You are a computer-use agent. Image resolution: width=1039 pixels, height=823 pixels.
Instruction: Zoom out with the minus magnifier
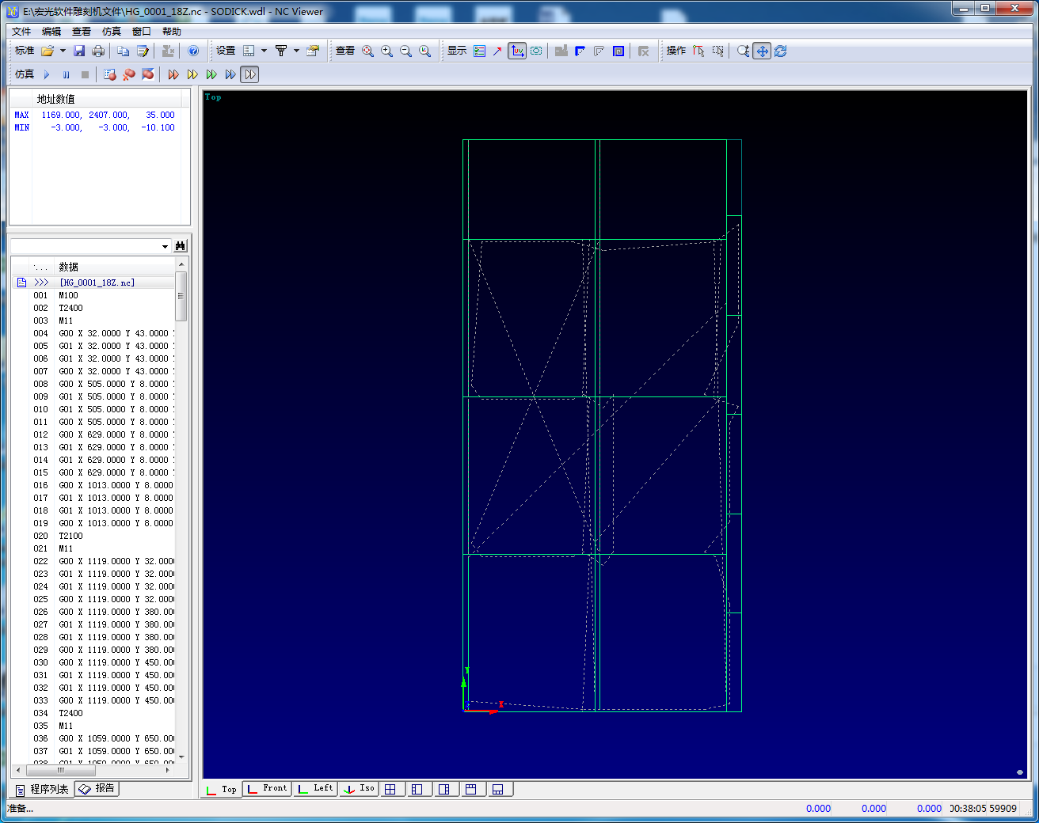tap(405, 51)
